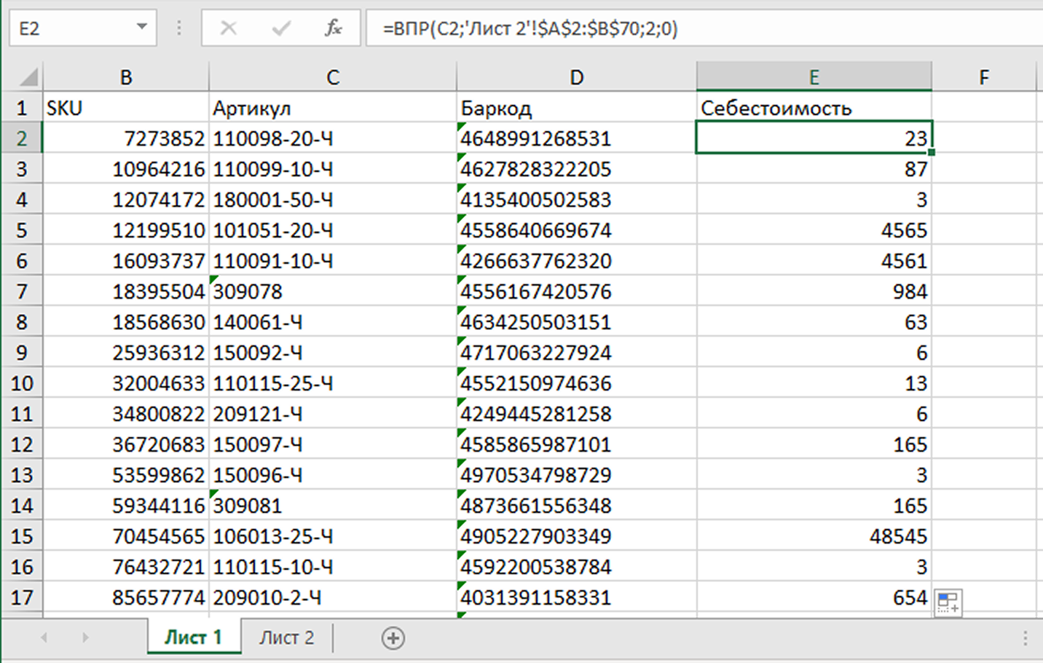This screenshot has height=663, width=1043.
Task: Switch to the Лист 2 tab
Action: click(286, 637)
